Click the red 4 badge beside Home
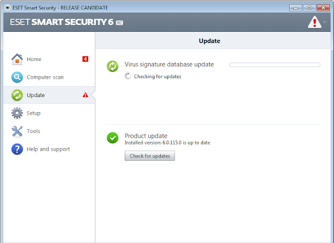This screenshot has width=334, height=243. click(85, 59)
